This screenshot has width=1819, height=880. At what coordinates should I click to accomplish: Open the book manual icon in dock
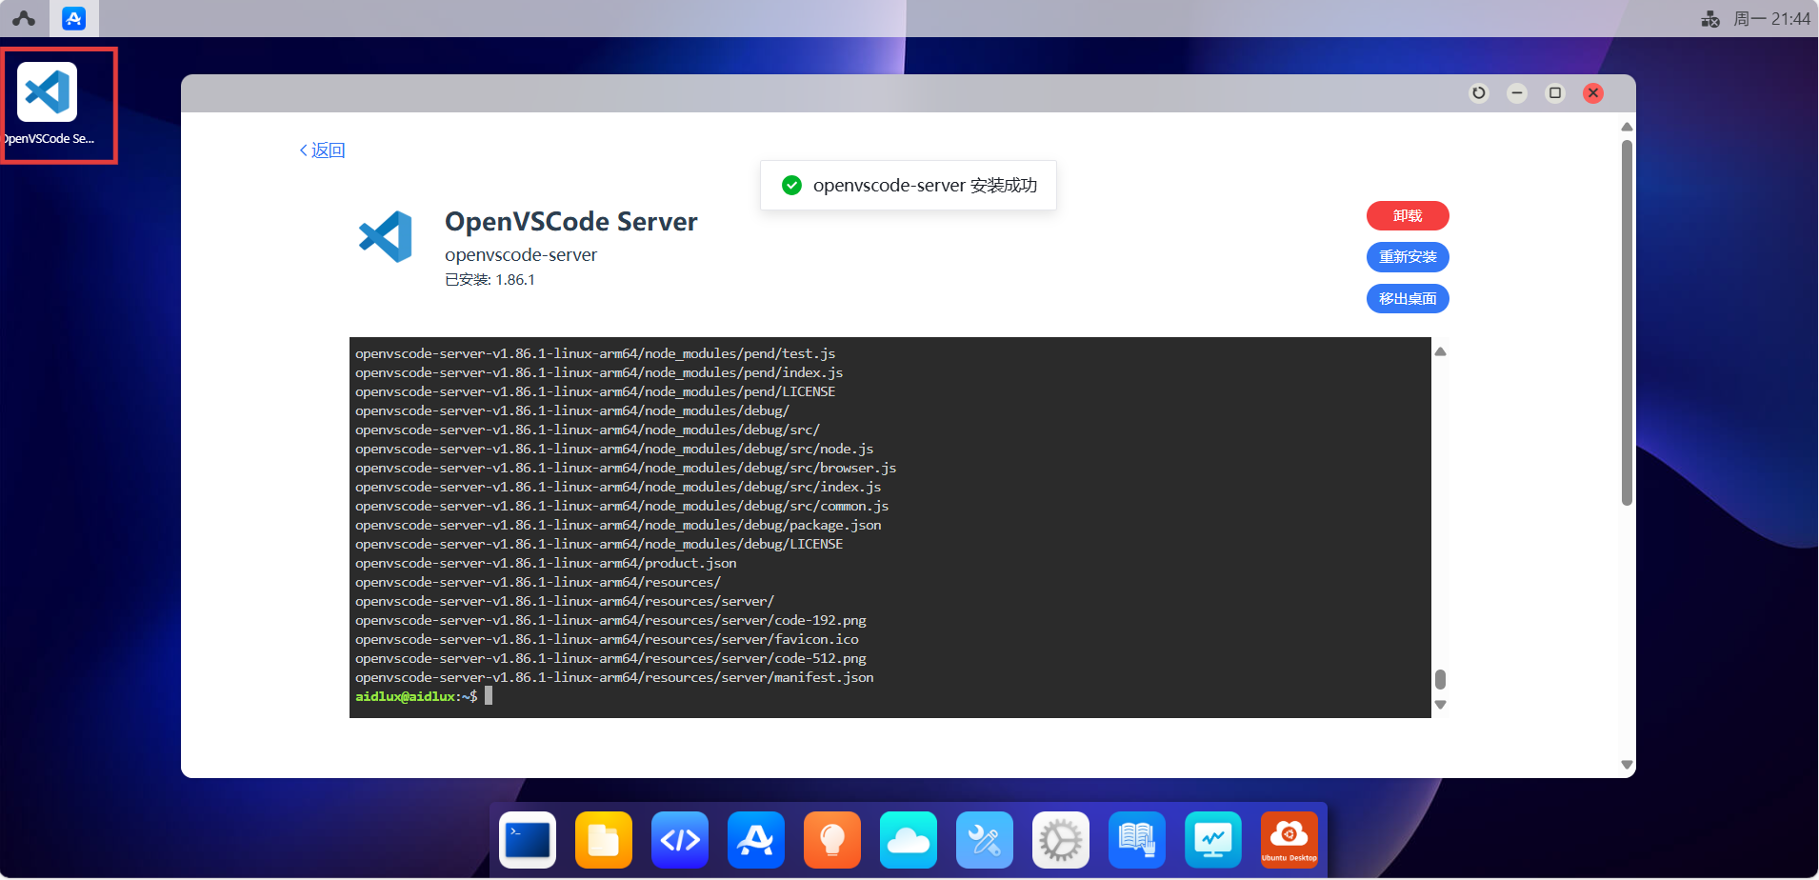[1137, 840]
